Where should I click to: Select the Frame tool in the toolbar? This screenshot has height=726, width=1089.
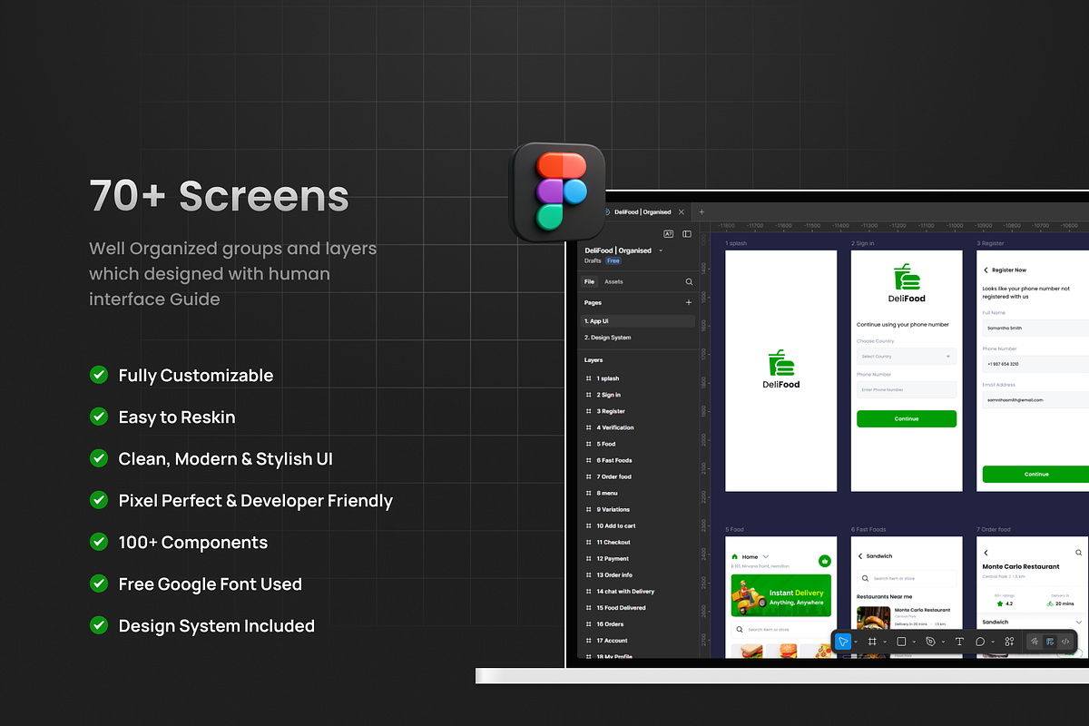point(872,642)
